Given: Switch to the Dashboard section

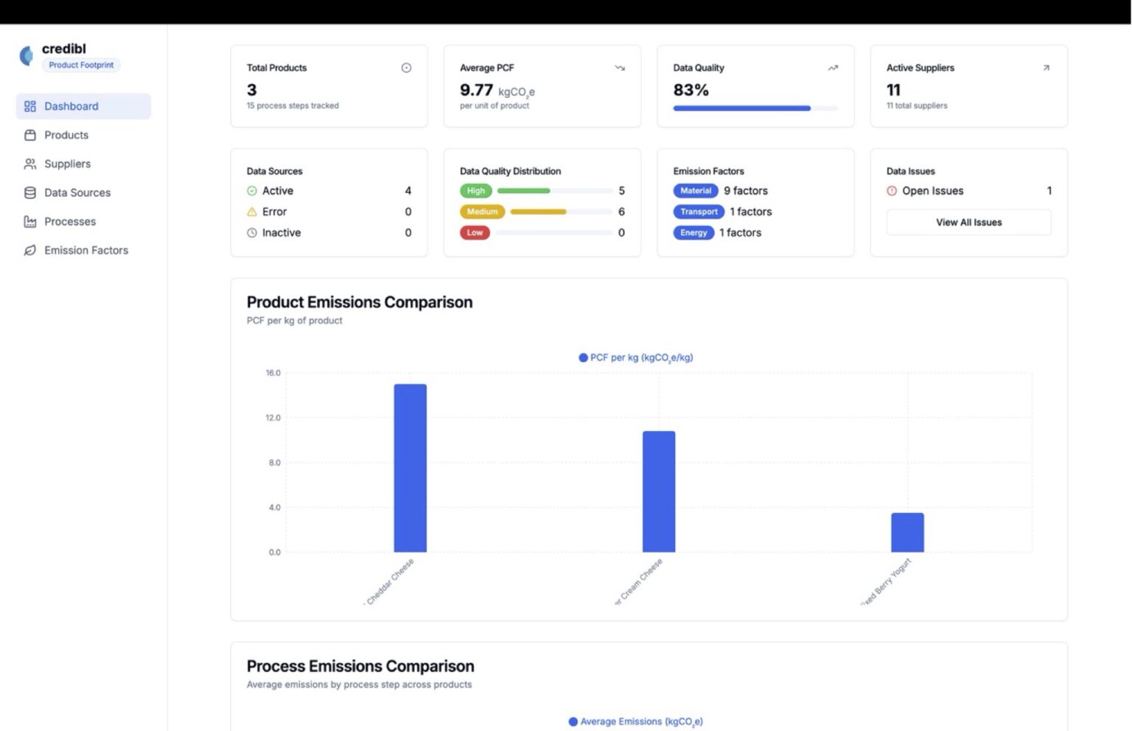Looking at the screenshot, I should point(71,106).
